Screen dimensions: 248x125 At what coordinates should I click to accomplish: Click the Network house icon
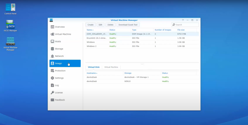point(52,56)
